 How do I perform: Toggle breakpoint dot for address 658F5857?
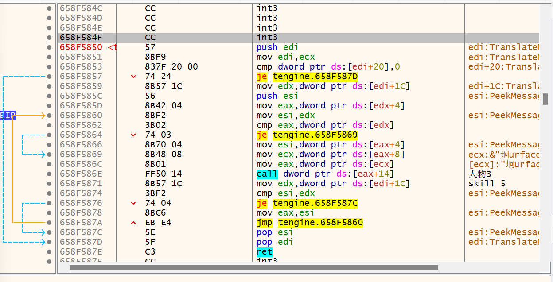click(49, 77)
